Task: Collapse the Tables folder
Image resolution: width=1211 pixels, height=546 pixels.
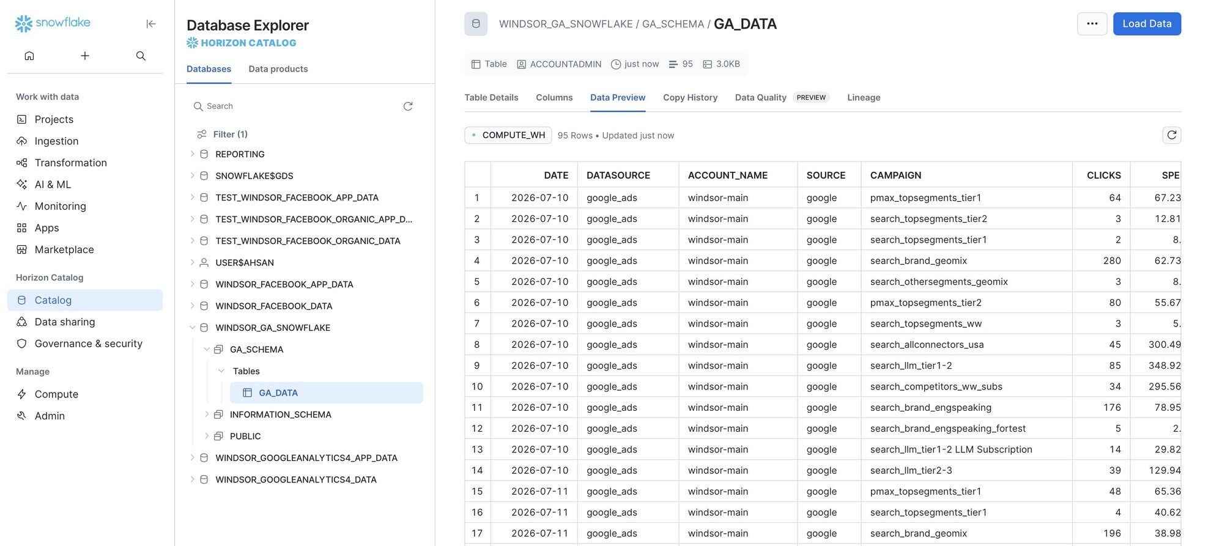Action: (x=221, y=371)
